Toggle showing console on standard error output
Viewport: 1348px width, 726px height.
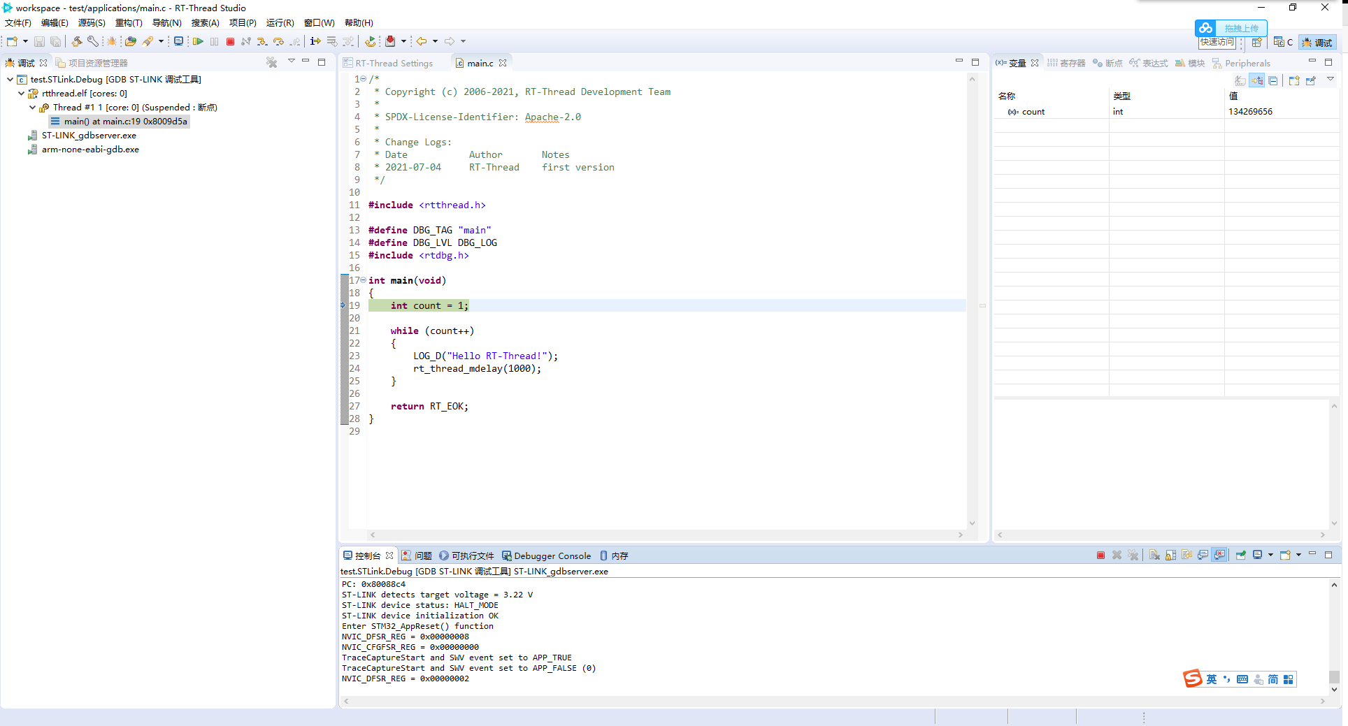(1219, 555)
